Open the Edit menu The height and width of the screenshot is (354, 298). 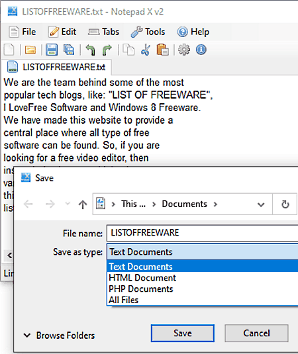click(62, 32)
